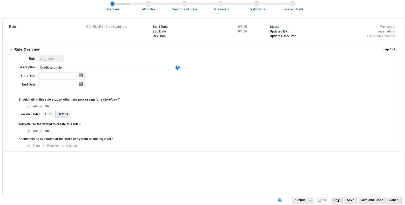Click the Parameters step circle
405x205 pixels.
point(220,4)
